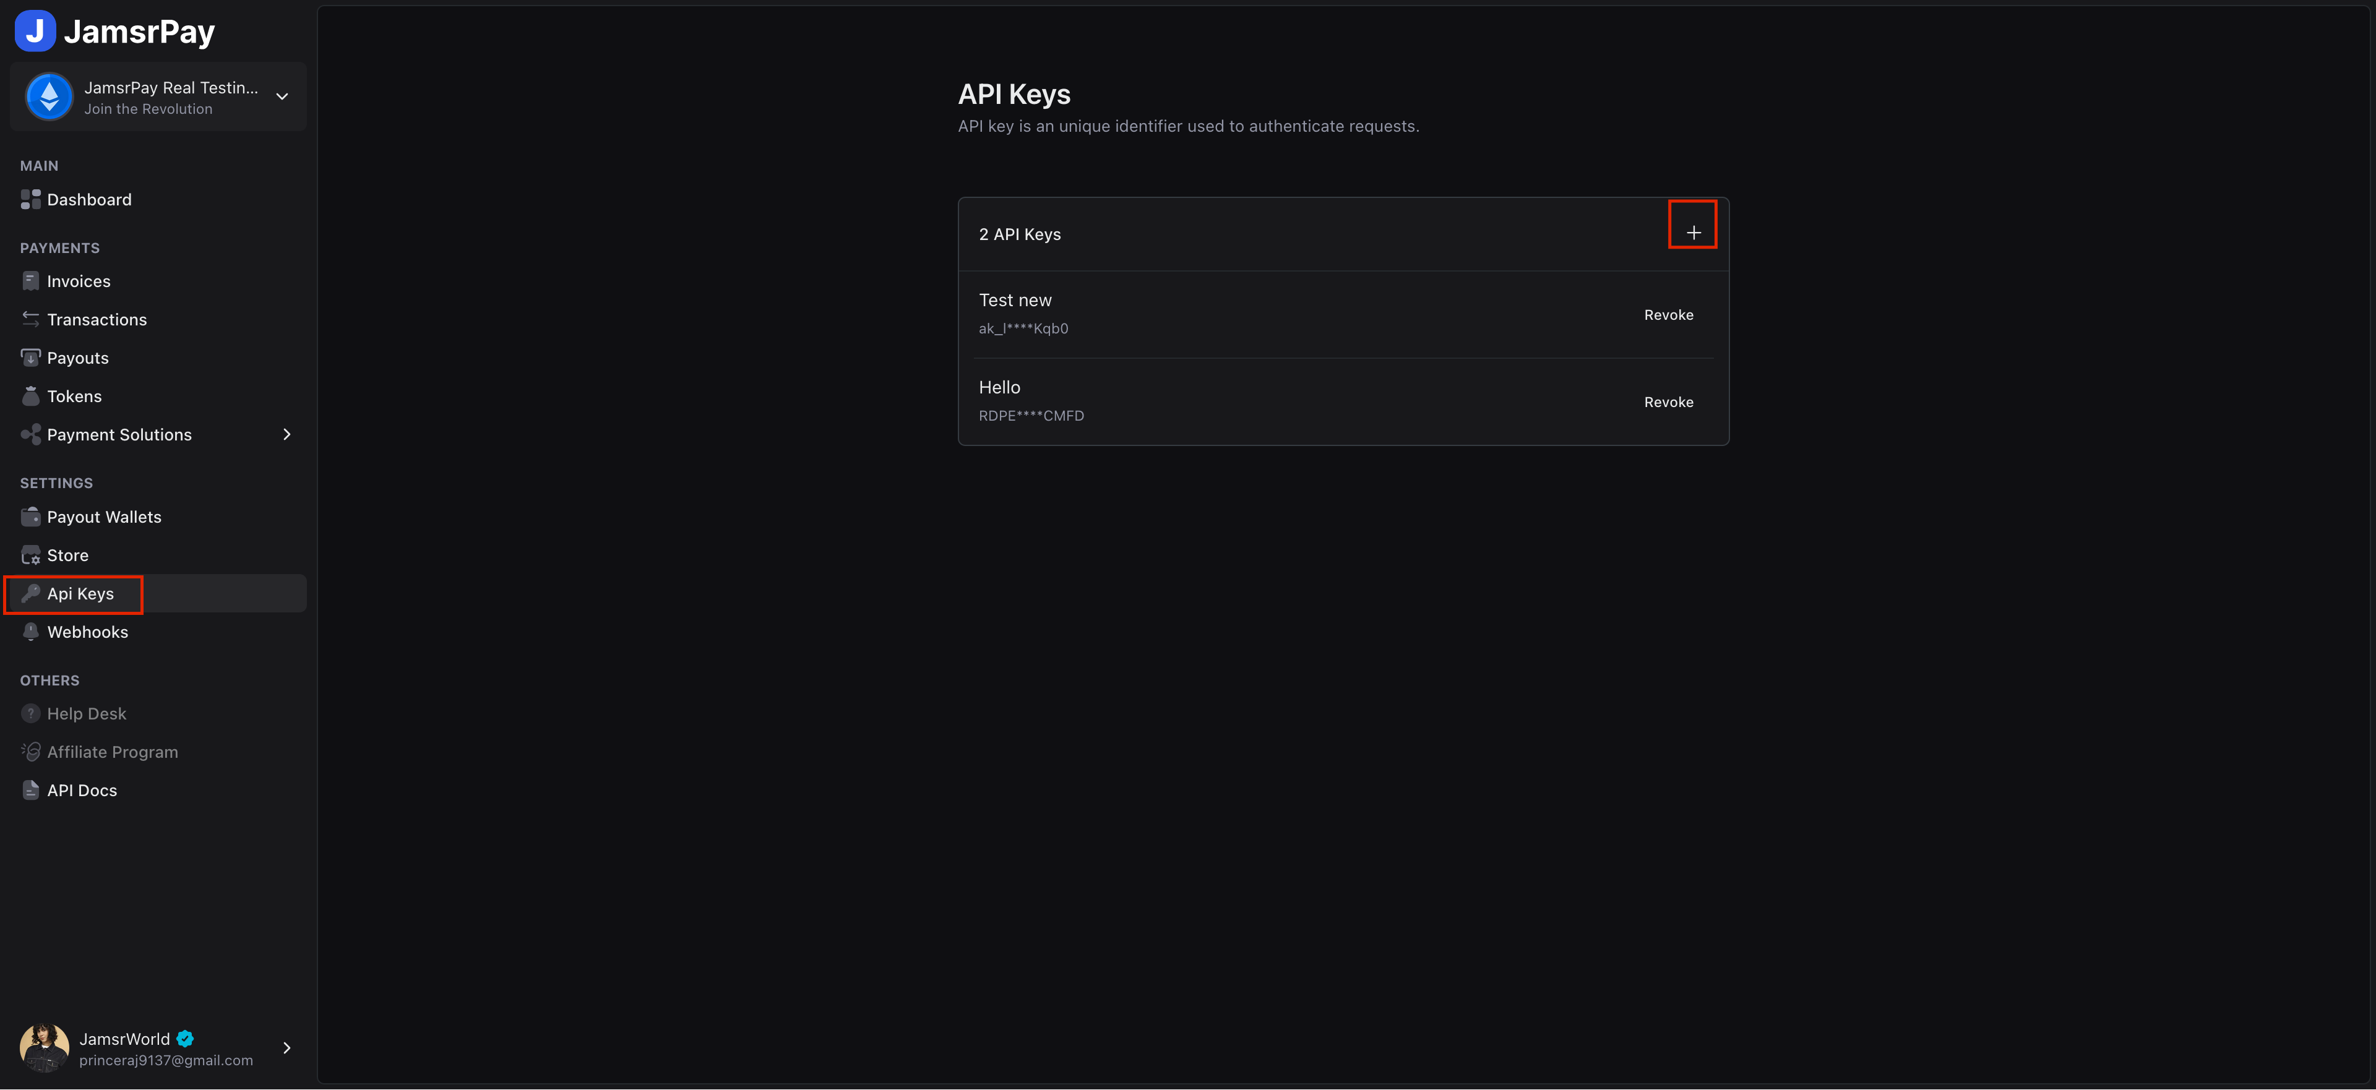Click the Hello key name
Image resolution: width=2376 pixels, height=1090 pixels.
click(x=999, y=387)
